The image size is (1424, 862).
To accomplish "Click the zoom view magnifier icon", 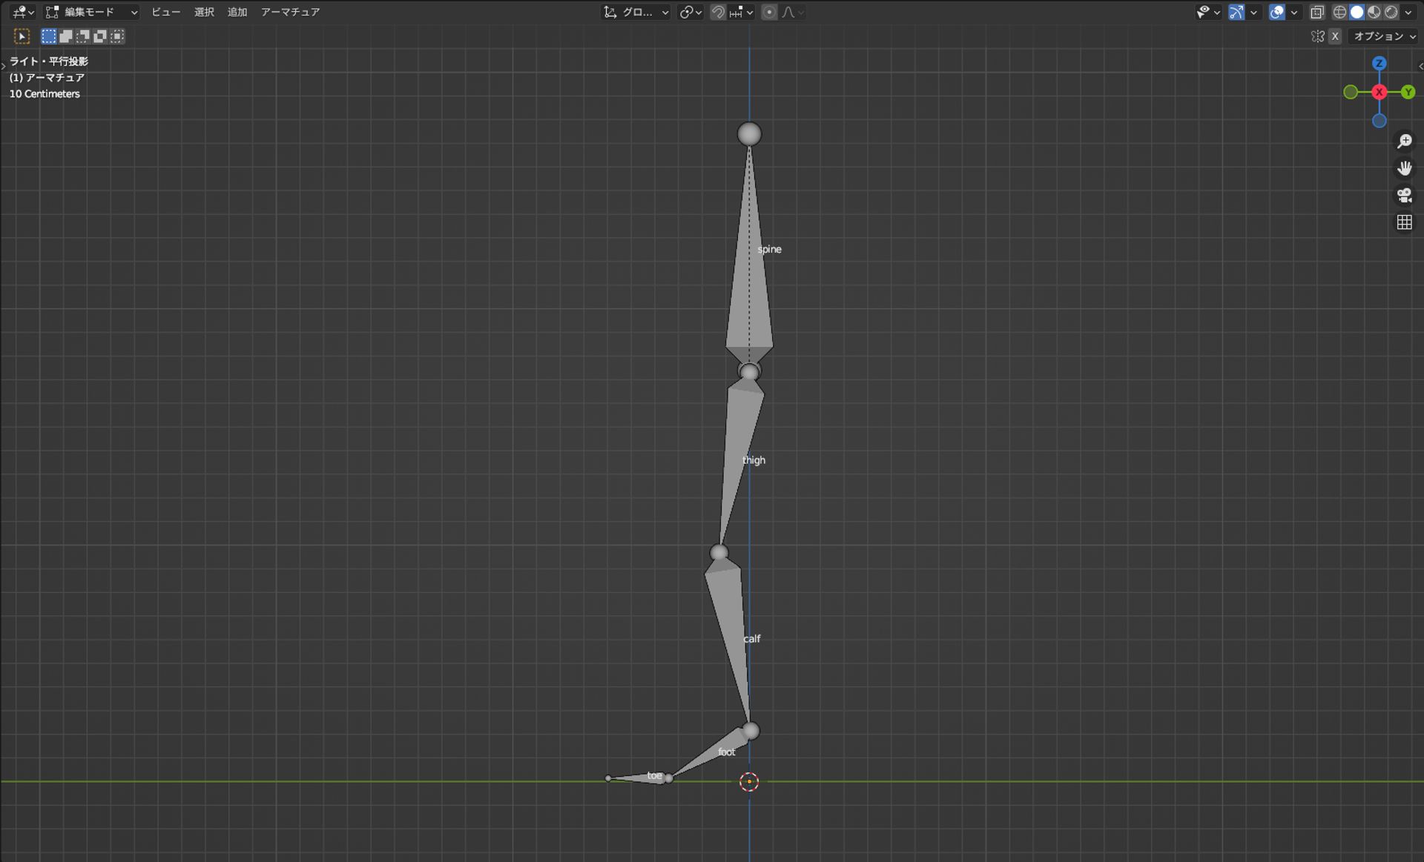I will [x=1404, y=141].
